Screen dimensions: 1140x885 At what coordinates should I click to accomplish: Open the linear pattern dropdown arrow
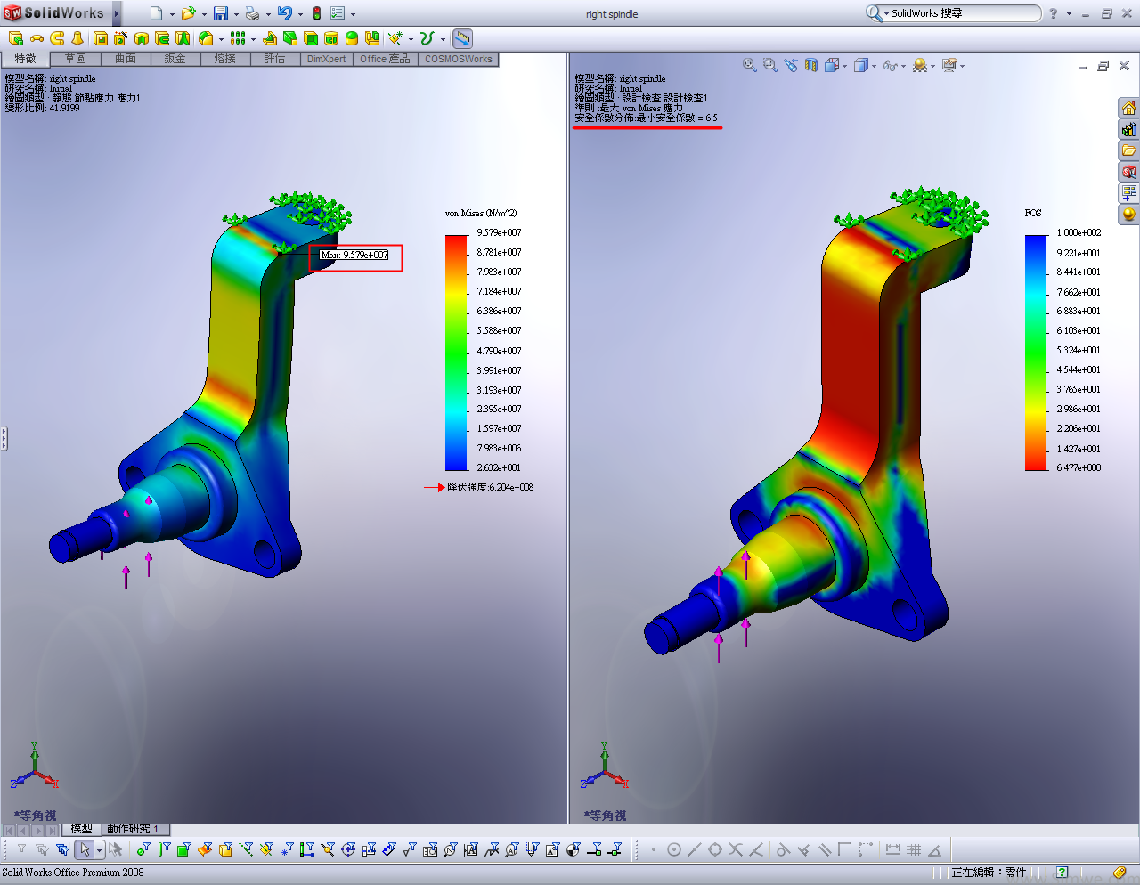[x=253, y=39]
